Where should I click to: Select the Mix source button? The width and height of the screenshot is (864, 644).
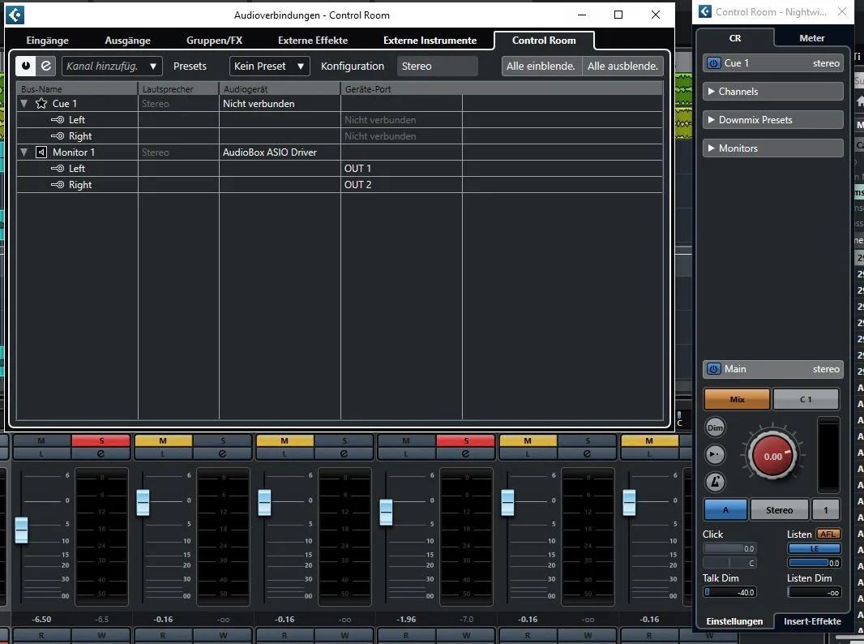(x=737, y=399)
